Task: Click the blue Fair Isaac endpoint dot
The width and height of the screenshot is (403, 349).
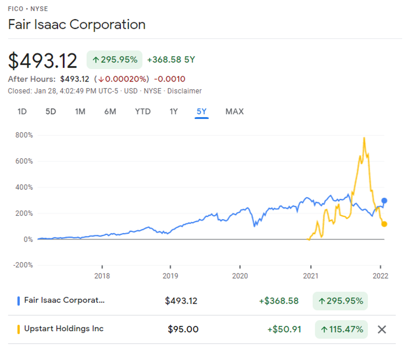Action: [x=384, y=201]
